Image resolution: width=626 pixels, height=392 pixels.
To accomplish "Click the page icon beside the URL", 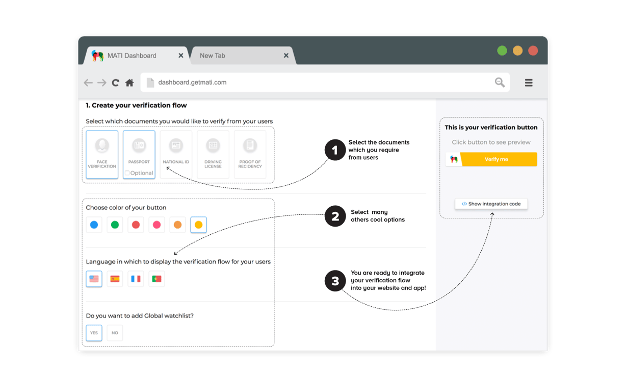I will pyautogui.click(x=150, y=83).
